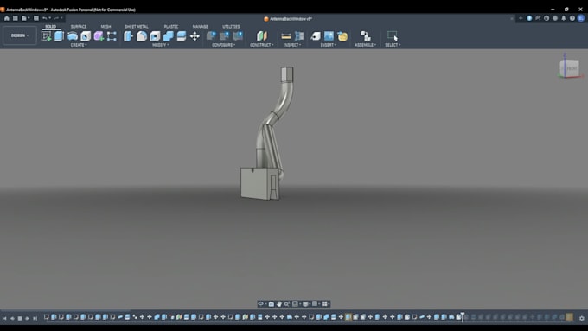Select the Offset Face tool

point(182,36)
